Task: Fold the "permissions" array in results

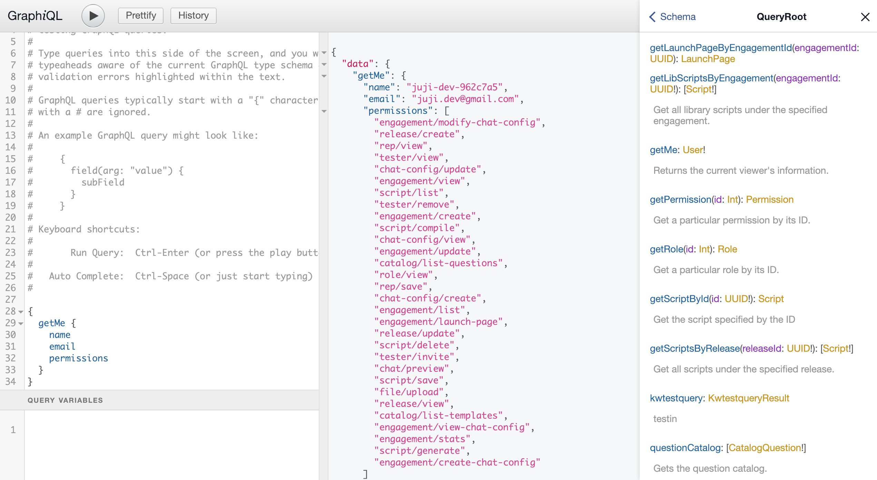Action: [x=324, y=111]
